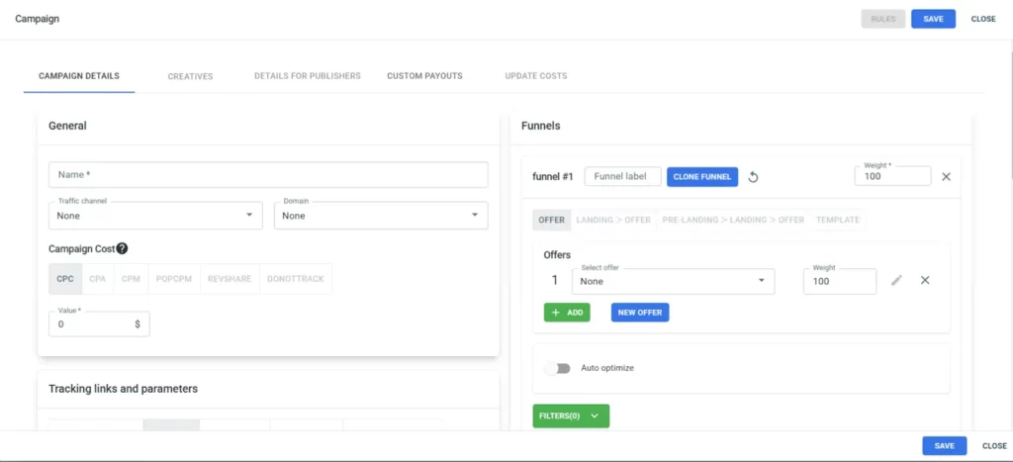Image resolution: width=1013 pixels, height=462 pixels.
Task: Select CPC campaign cost type
Action: tap(65, 279)
